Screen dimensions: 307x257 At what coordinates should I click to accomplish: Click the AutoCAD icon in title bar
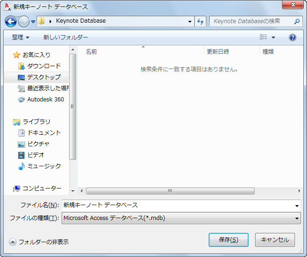(7, 7)
